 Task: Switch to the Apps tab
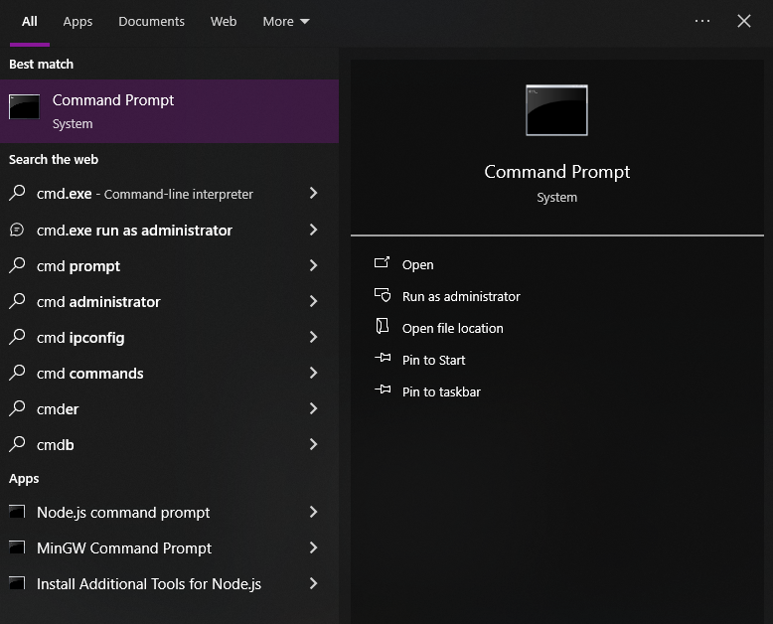[77, 22]
